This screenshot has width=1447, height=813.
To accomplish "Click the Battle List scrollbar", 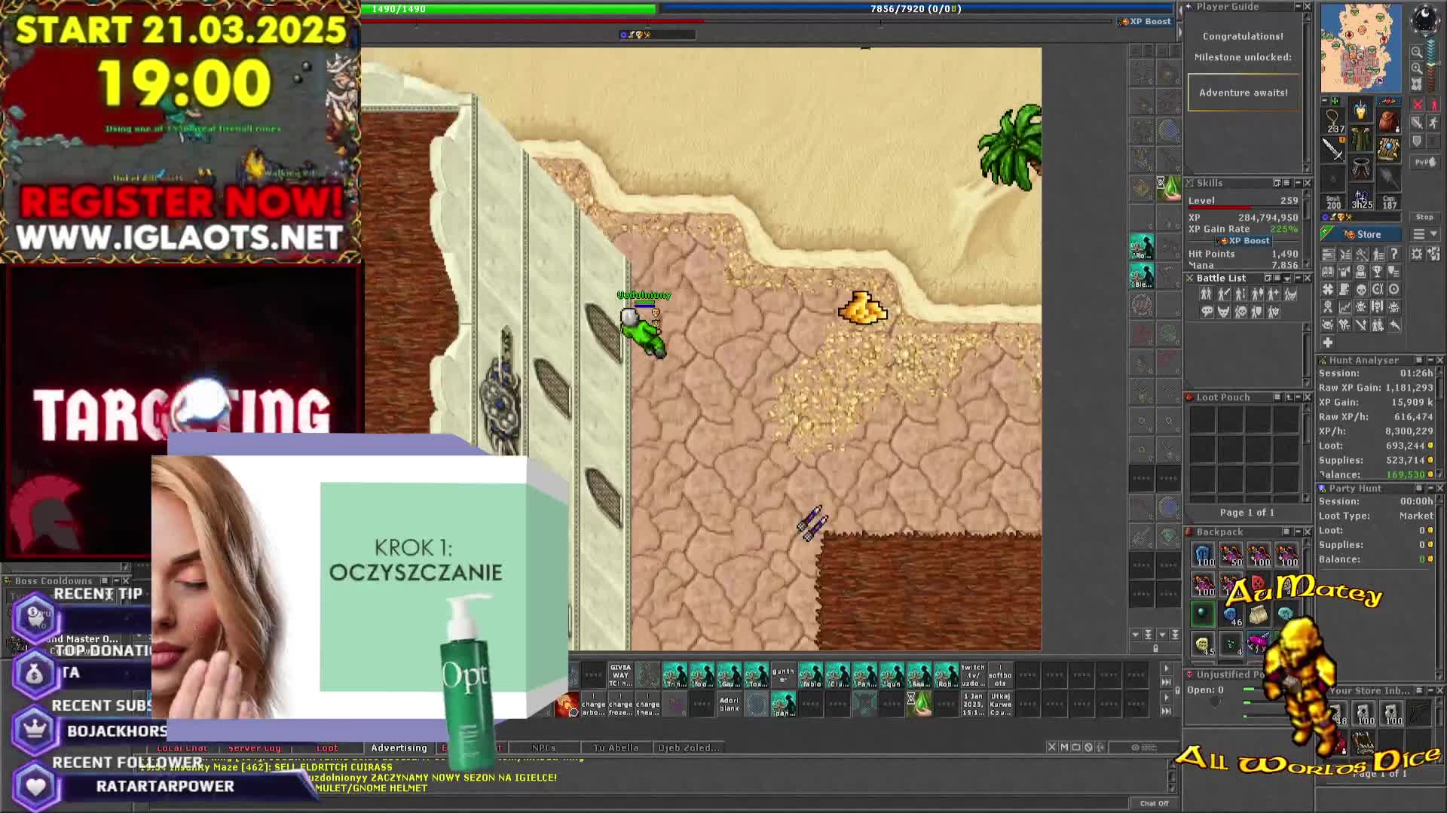I will [x=1308, y=354].
